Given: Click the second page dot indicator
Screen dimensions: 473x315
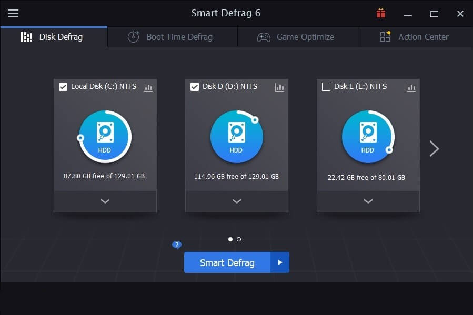Looking at the screenshot, I should click(238, 239).
